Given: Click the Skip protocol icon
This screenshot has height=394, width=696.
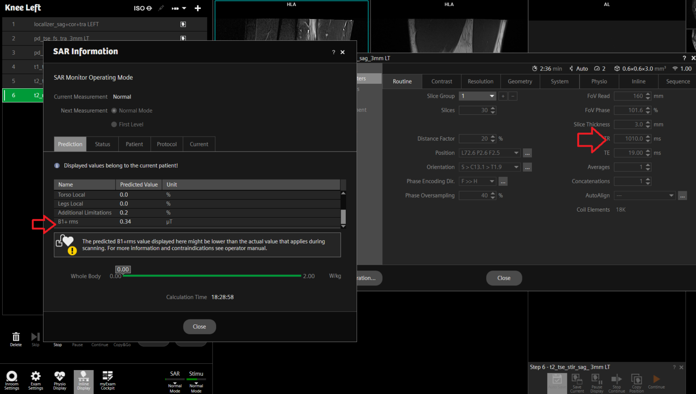Looking at the screenshot, I should (x=35, y=338).
